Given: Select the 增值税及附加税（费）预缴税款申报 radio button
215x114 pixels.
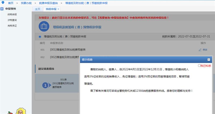Looking at the screenshot, I should click(x=40, y=36).
